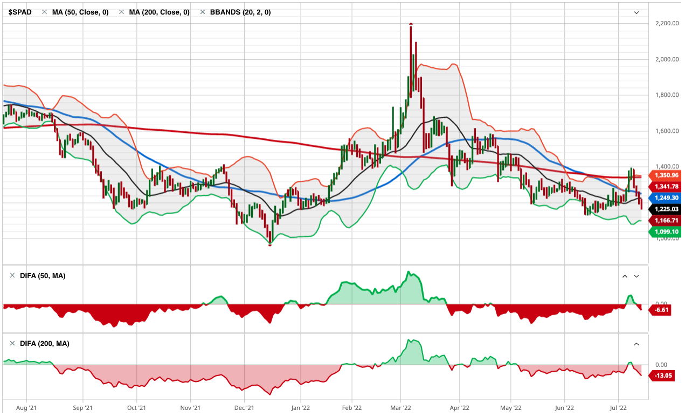Image resolution: width=692 pixels, height=418 pixels.
Task: Move main price panel down with chevron
Action: click(636, 12)
